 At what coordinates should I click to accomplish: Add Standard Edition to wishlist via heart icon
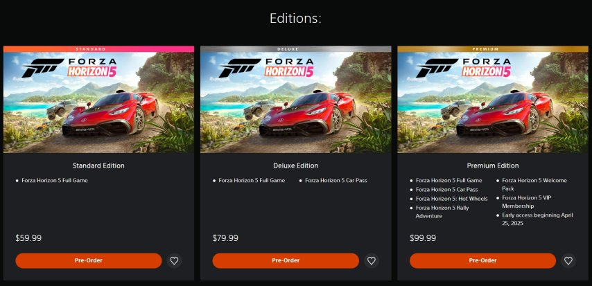[174, 260]
